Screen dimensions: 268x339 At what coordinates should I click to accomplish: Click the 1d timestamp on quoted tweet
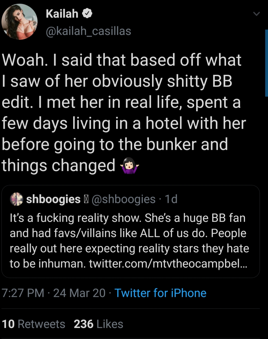pos(171,199)
